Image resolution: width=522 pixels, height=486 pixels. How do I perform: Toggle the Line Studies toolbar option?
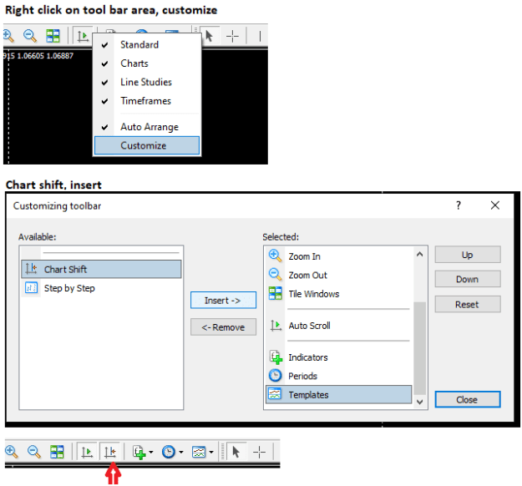coord(147,82)
